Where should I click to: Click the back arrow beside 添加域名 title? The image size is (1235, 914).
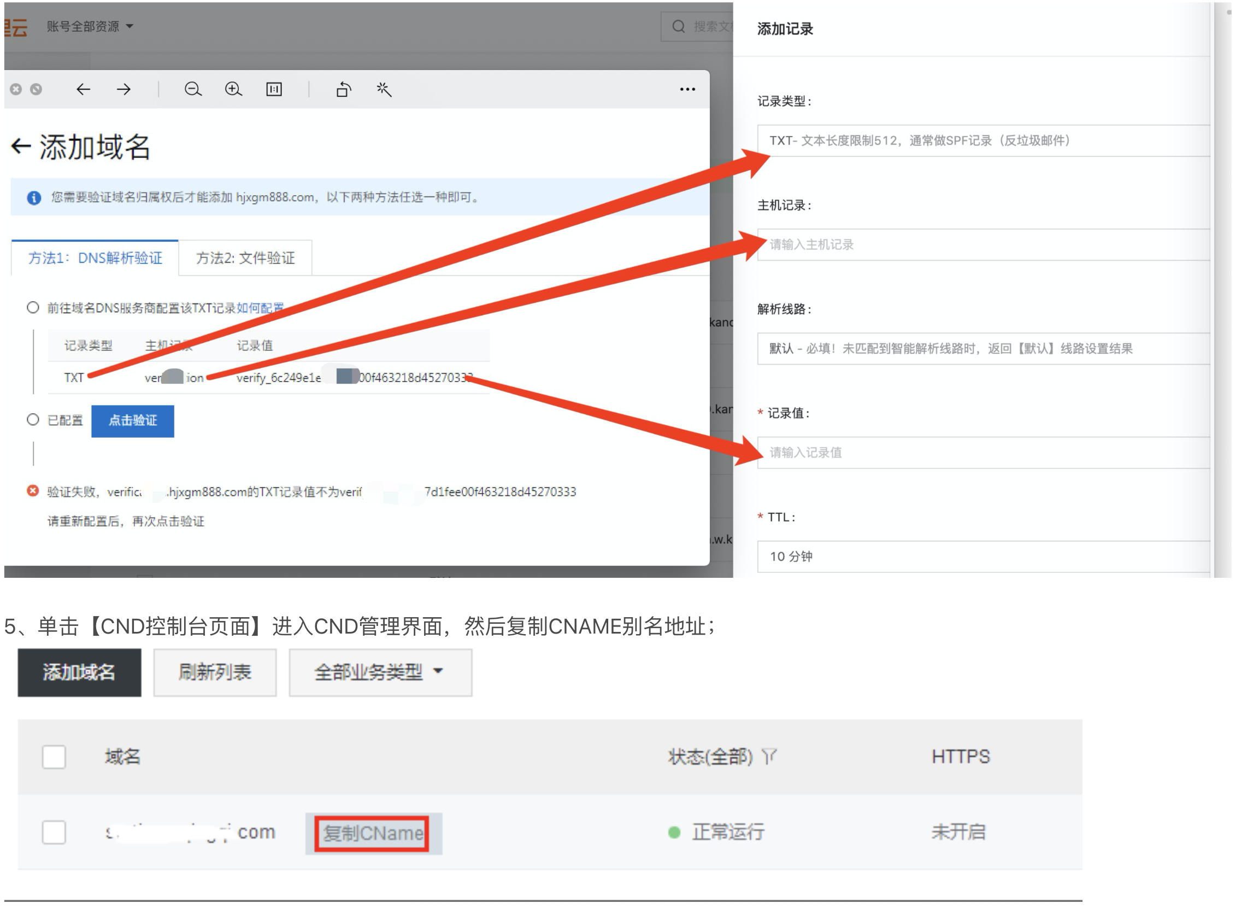21,147
